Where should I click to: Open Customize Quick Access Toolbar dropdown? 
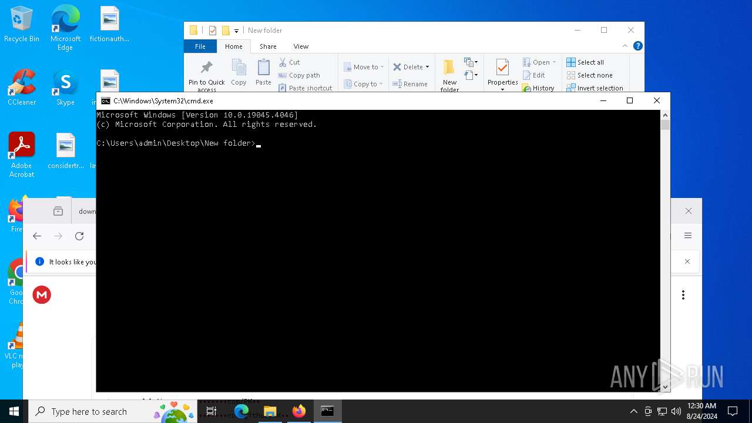pyautogui.click(x=236, y=31)
